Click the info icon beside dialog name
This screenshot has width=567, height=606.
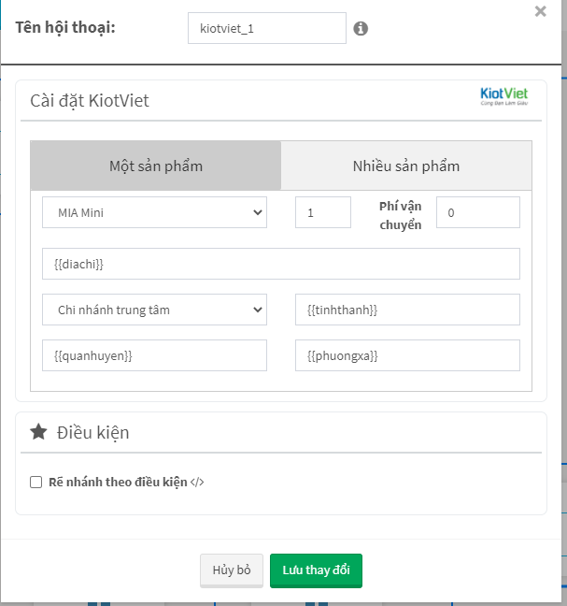coord(361,28)
